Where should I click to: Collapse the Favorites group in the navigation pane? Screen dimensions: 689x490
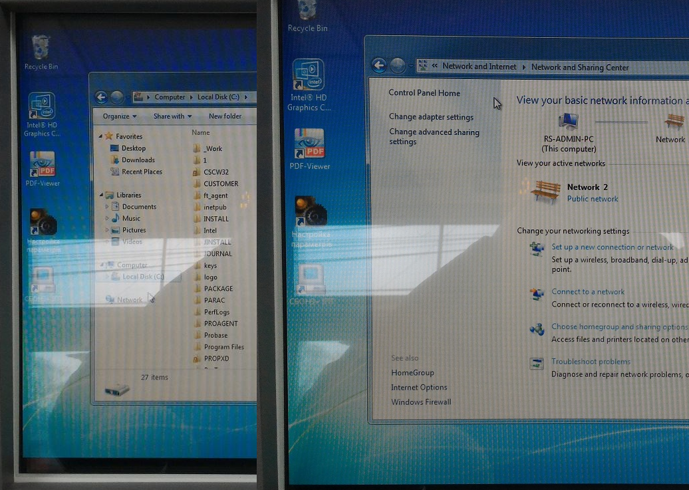coord(100,136)
